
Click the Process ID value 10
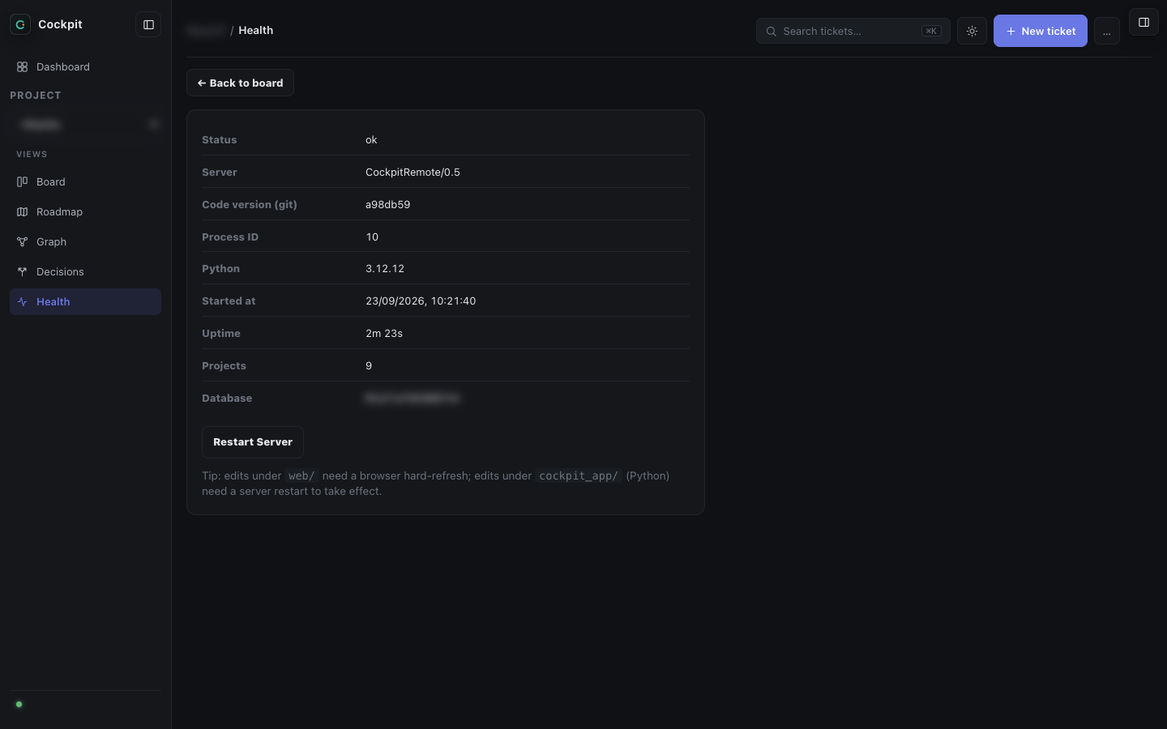372,237
